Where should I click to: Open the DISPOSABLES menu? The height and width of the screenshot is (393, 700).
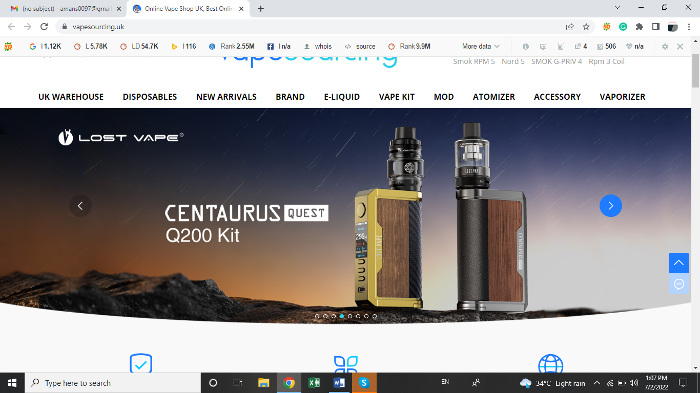click(x=150, y=97)
